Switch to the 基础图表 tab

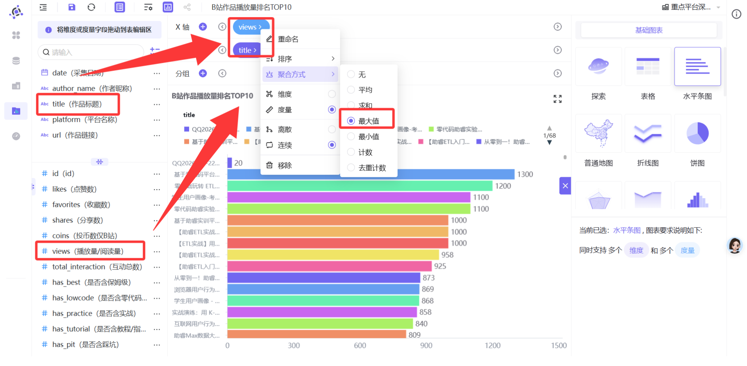649,30
